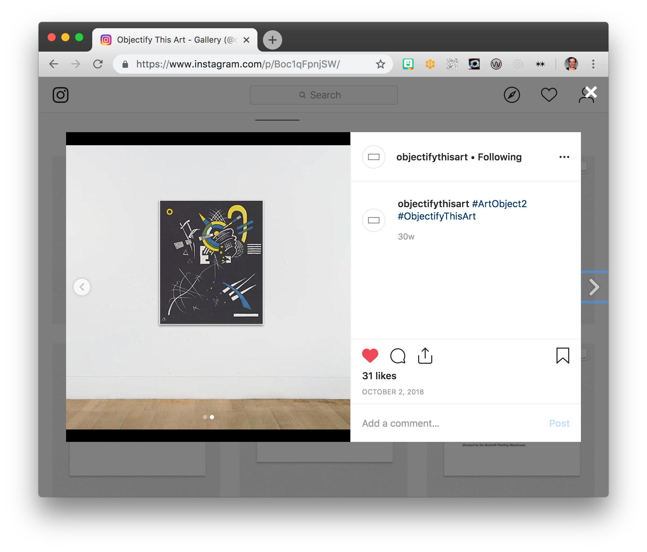Image resolution: width=647 pixels, height=552 pixels.
Task: Save the post with the bookmark icon
Action: pyautogui.click(x=563, y=355)
